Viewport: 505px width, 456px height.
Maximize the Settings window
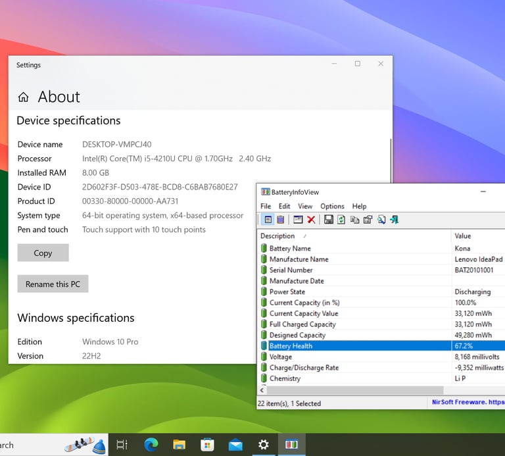(358, 64)
